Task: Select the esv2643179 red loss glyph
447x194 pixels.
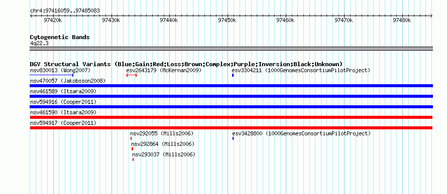Action: 132,75
